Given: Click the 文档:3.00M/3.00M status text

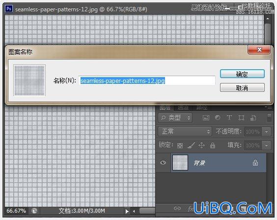Looking at the screenshot, I should pos(82,211).
